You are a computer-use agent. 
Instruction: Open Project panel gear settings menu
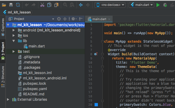tap(74, 19)
